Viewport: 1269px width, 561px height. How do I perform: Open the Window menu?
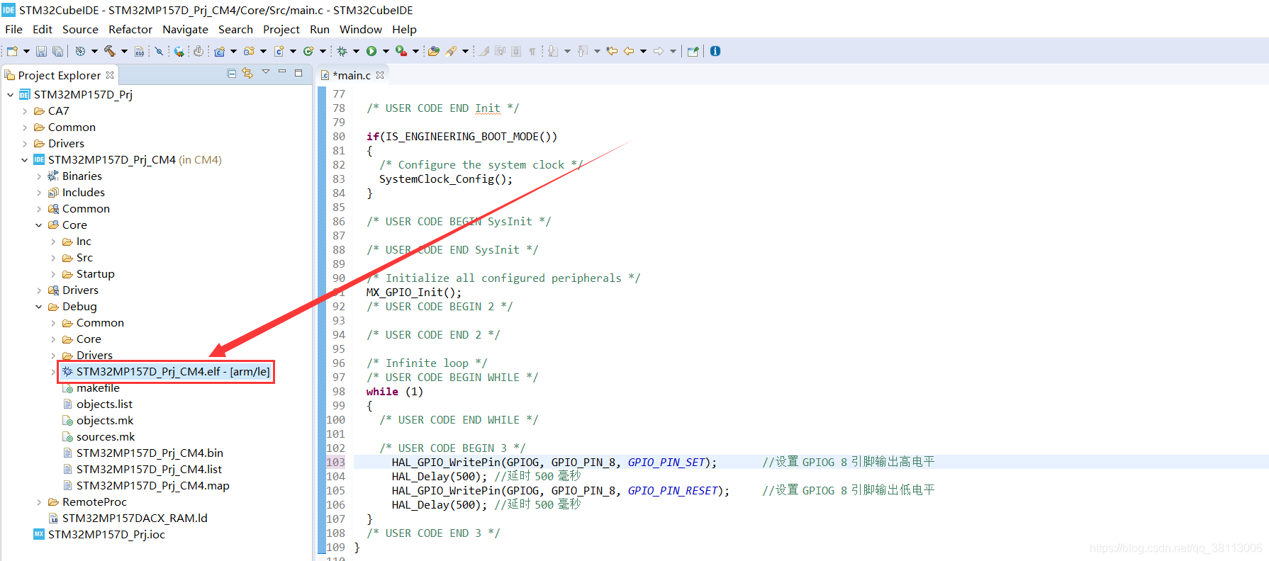pos(361,30)
